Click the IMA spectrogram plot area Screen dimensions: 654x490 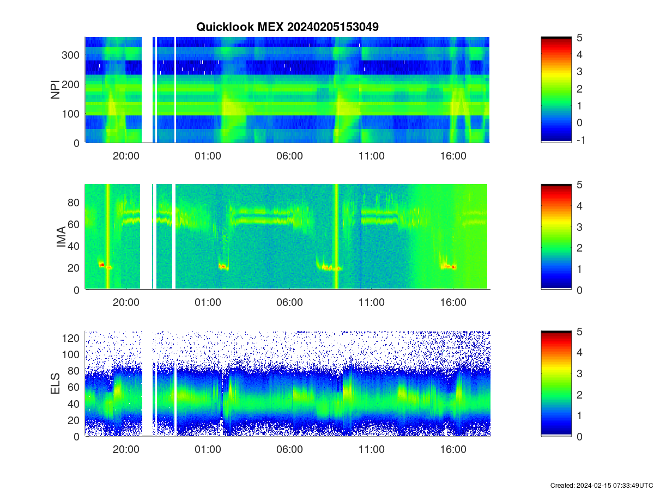[287, 236]
